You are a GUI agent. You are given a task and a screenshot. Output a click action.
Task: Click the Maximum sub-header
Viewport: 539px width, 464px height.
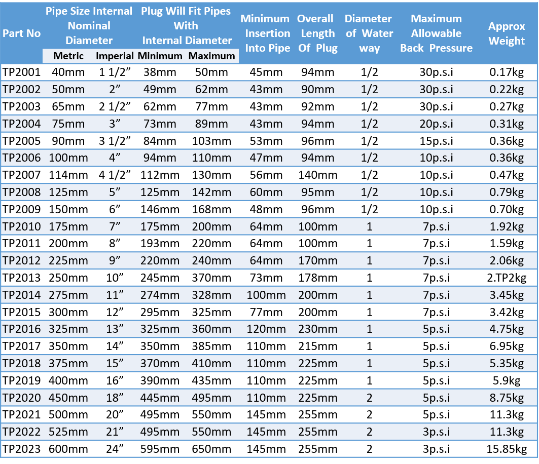coord(212,56)
